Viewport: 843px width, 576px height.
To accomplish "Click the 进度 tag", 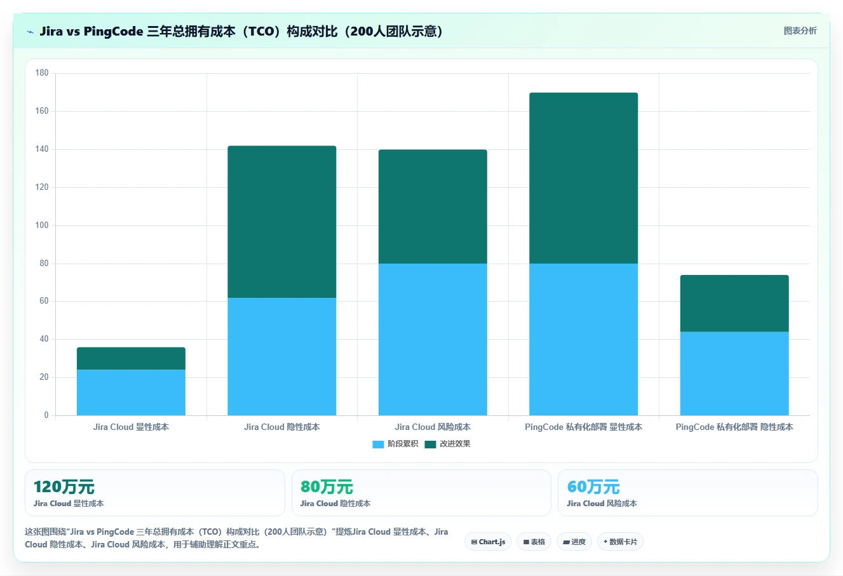I will pos(574,542).
